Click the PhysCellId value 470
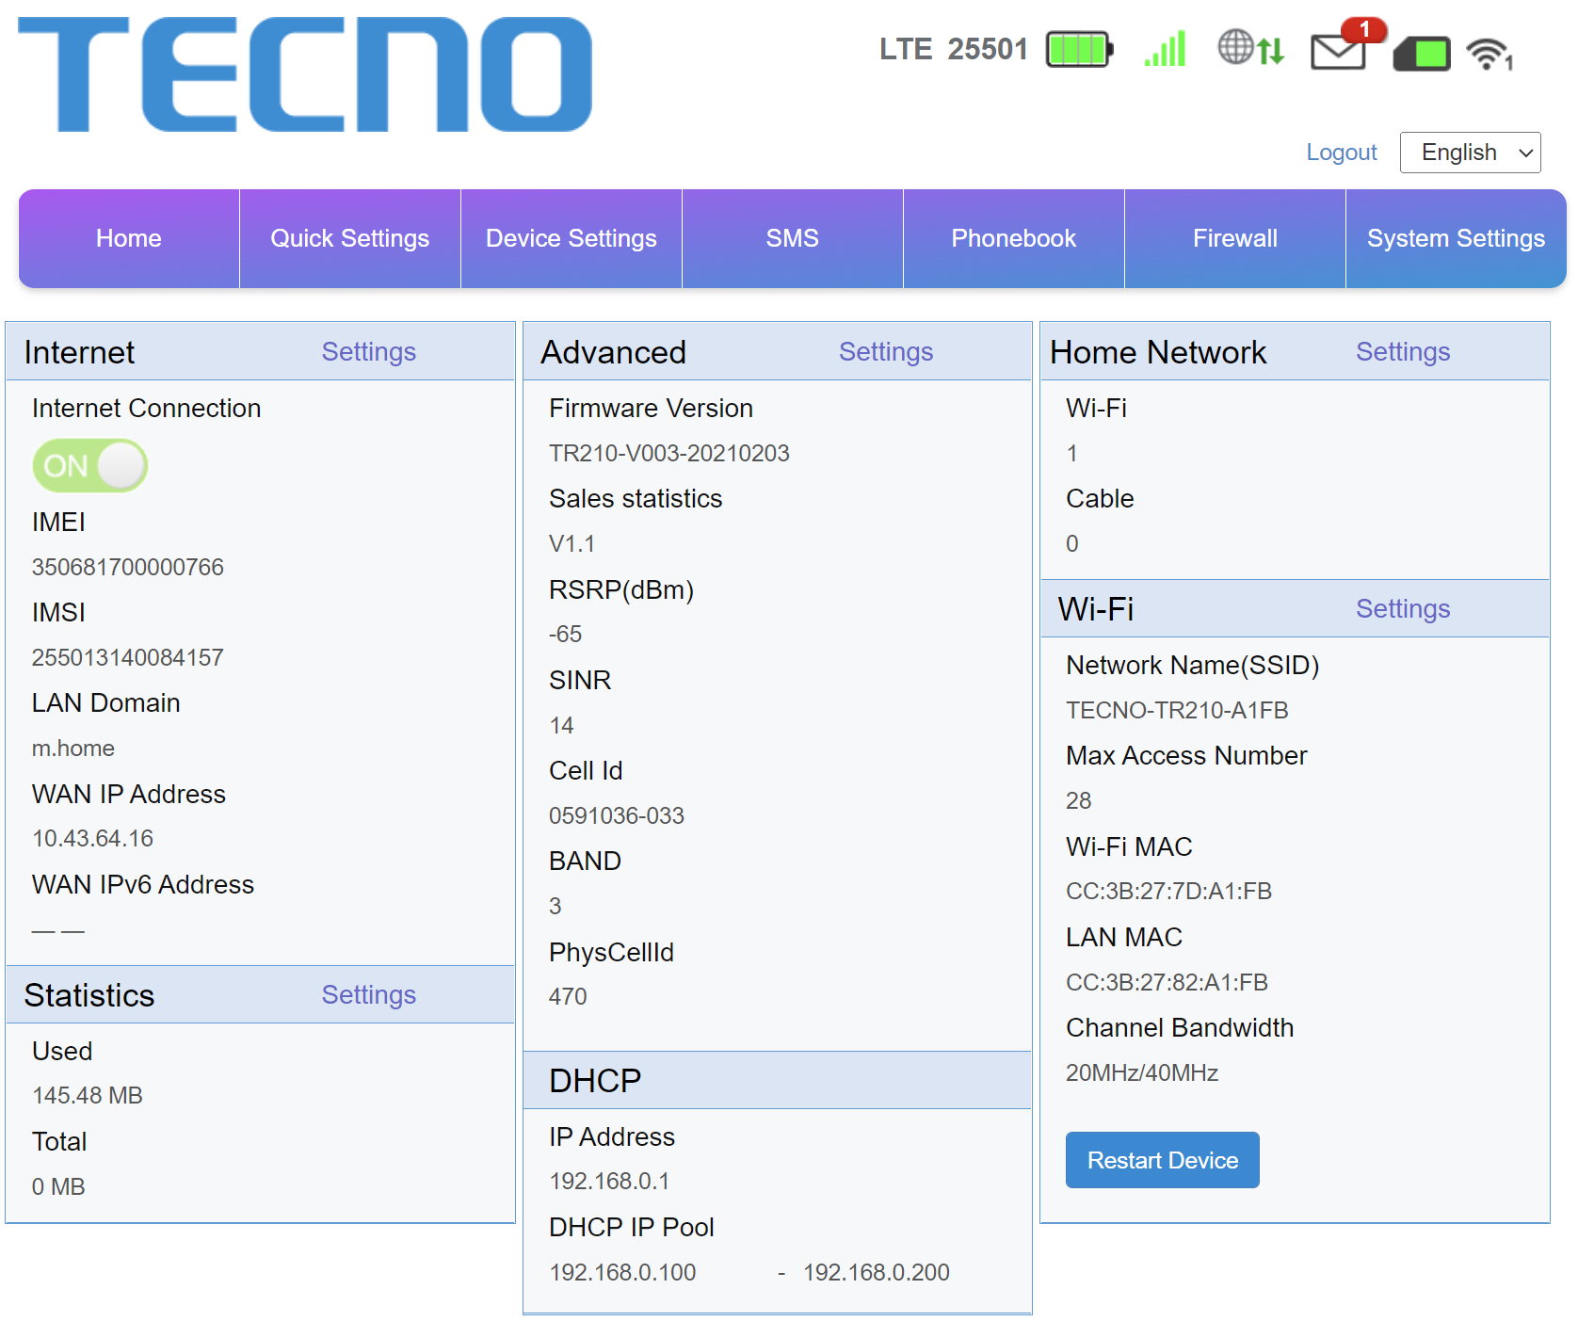The image size is (1578, 1337). pos(568,997)
